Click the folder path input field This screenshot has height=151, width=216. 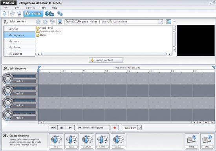coord(112,22)
